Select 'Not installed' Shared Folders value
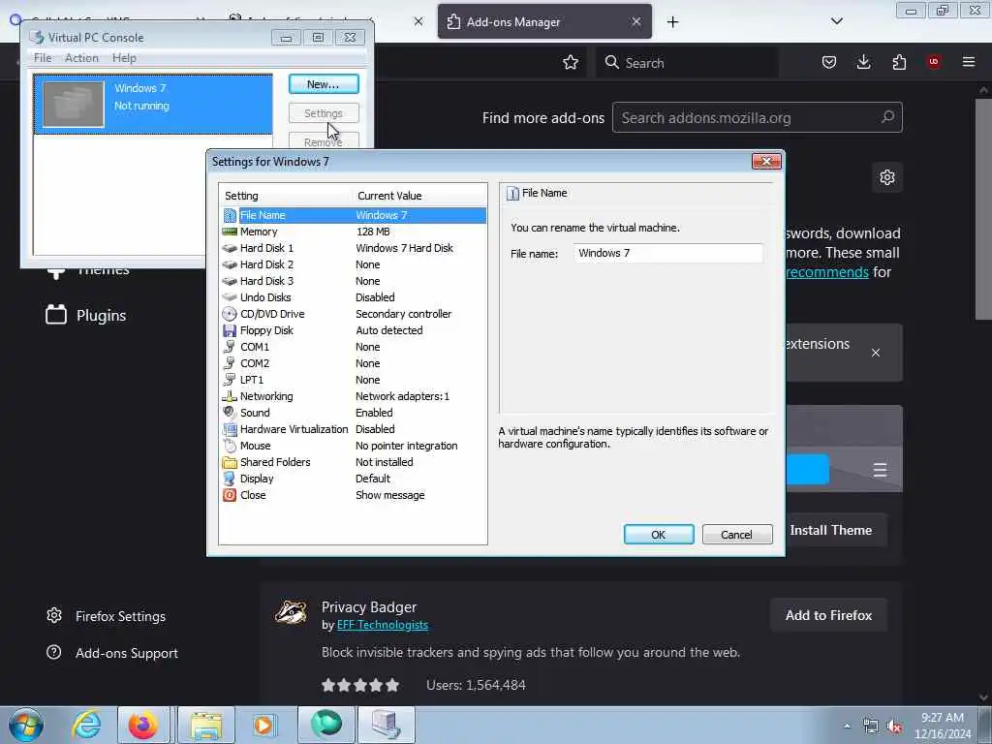The image size is (992, 744). click(384, 462)
